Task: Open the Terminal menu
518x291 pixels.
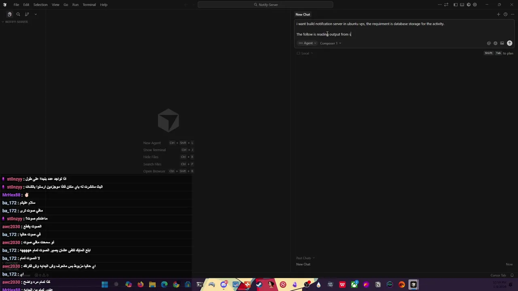Action: (x=89, y=4)
